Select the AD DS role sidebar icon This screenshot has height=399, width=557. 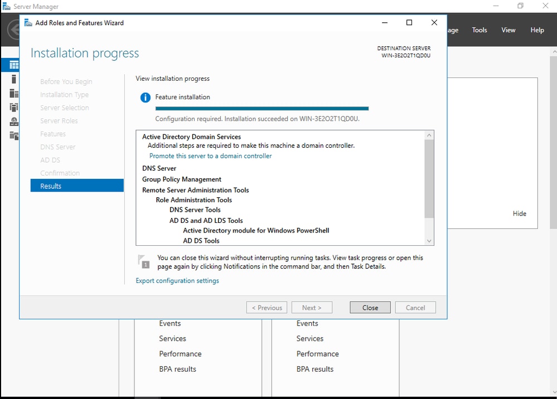click(x=14, y=107)
